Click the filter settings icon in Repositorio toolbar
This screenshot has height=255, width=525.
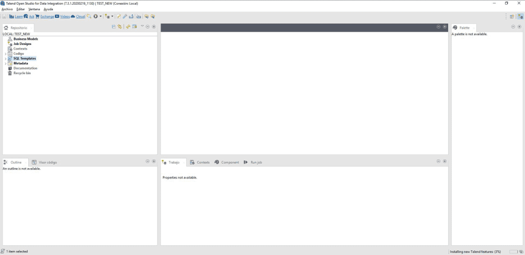click(135, 27)
